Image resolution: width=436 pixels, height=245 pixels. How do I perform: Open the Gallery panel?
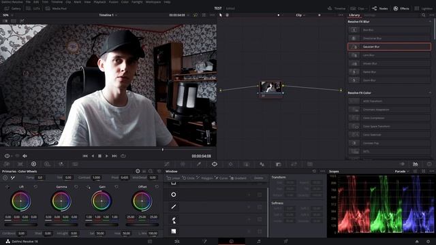(13, 9)
